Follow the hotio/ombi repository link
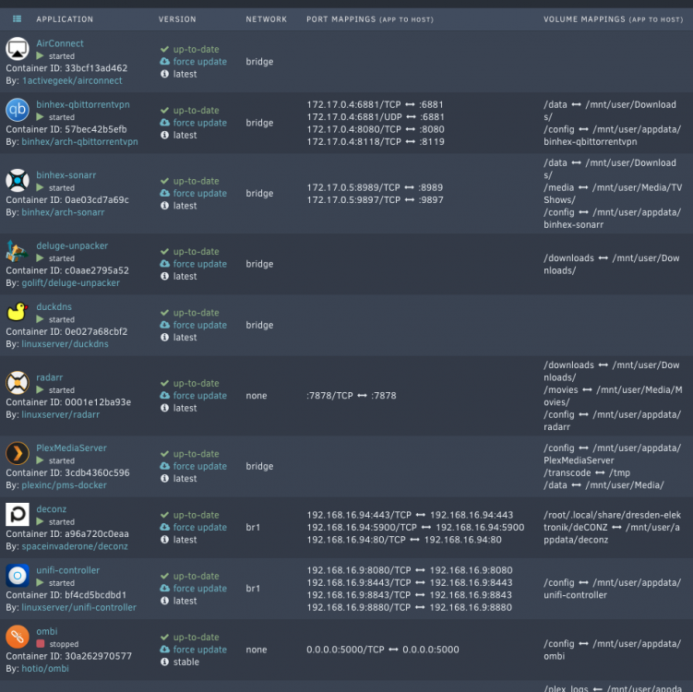 pyautogui.click(x=45, y=669)
